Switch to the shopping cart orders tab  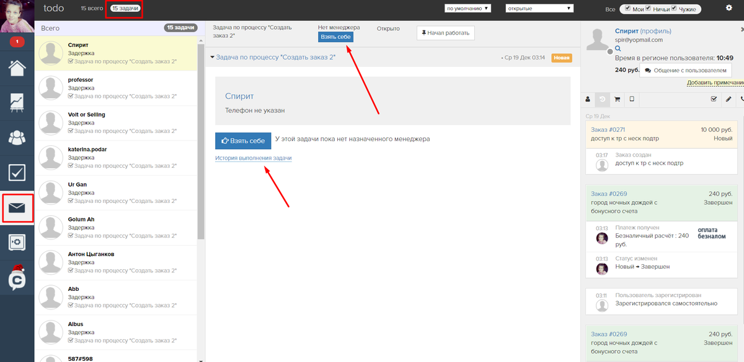[617, 99]
